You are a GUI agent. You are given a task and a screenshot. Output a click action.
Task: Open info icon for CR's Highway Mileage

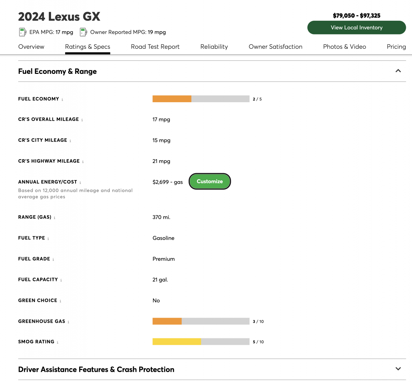pyautogui.click(x=83, y=162)
